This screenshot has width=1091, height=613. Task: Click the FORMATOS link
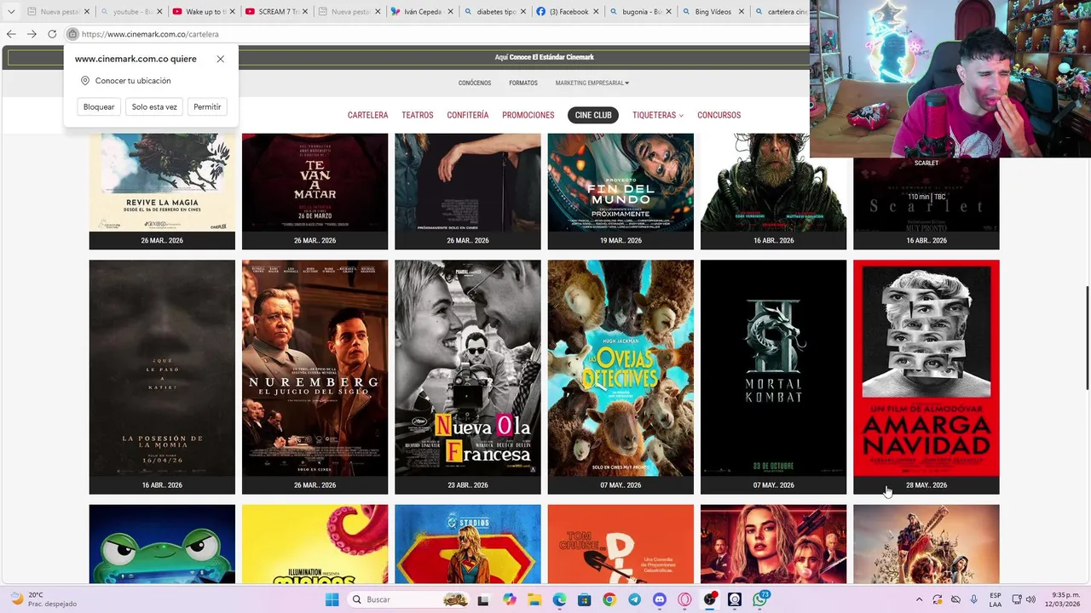(523, 83)
